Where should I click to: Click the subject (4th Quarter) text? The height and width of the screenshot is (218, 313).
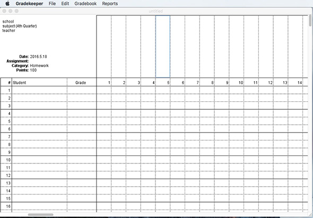click(20, 26)
